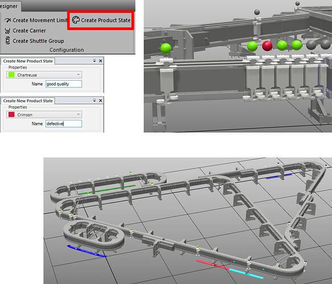Click the Crimson red color swatch
Viewport: 332px width, 284px height.
click(11, 114)
